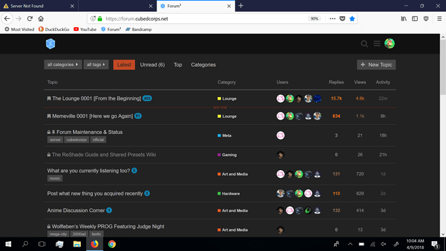Click the 'server' tag
446x251 pixels.
[x=55, y=140]
